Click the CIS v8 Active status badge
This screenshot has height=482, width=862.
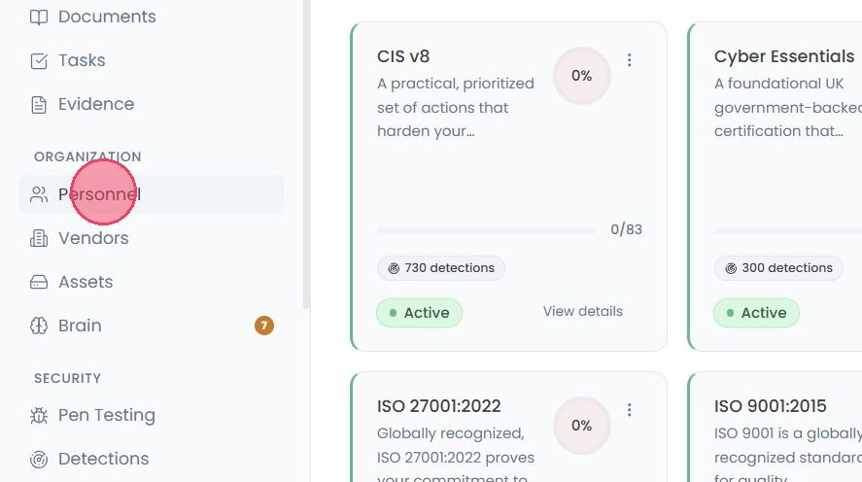point(420,313)
